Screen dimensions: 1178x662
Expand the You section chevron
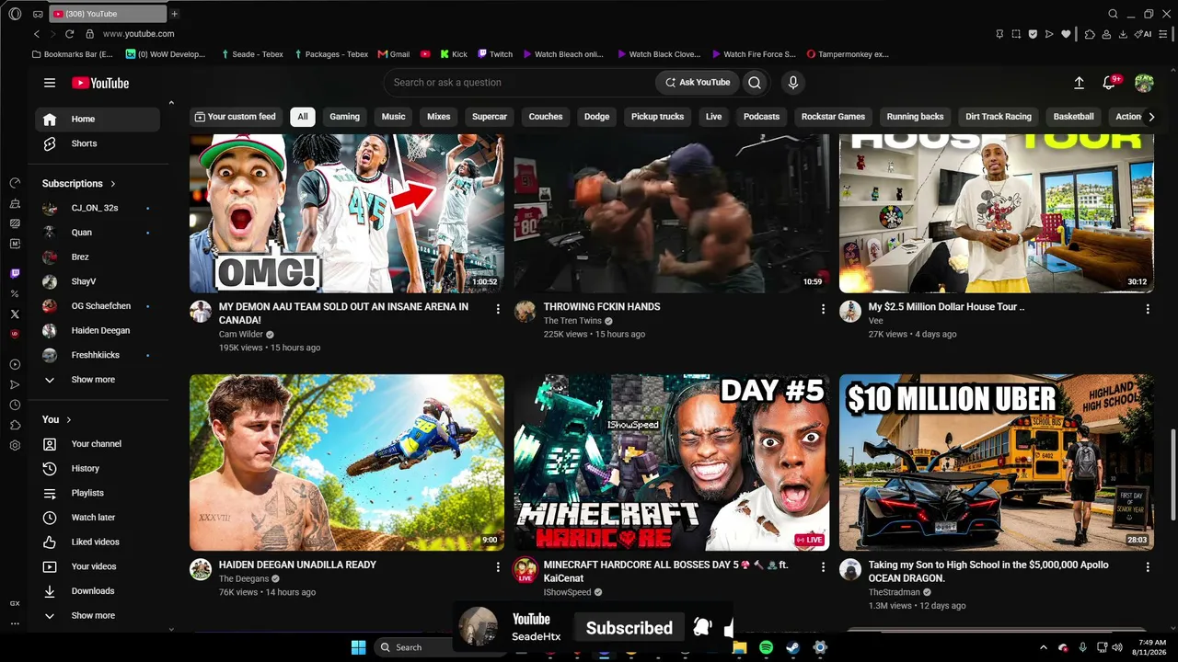[69, 420]
